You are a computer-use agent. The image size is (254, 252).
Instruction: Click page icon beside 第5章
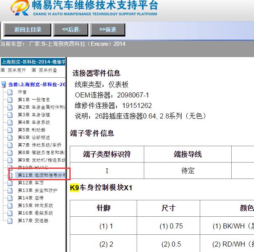tap(10, 130)
